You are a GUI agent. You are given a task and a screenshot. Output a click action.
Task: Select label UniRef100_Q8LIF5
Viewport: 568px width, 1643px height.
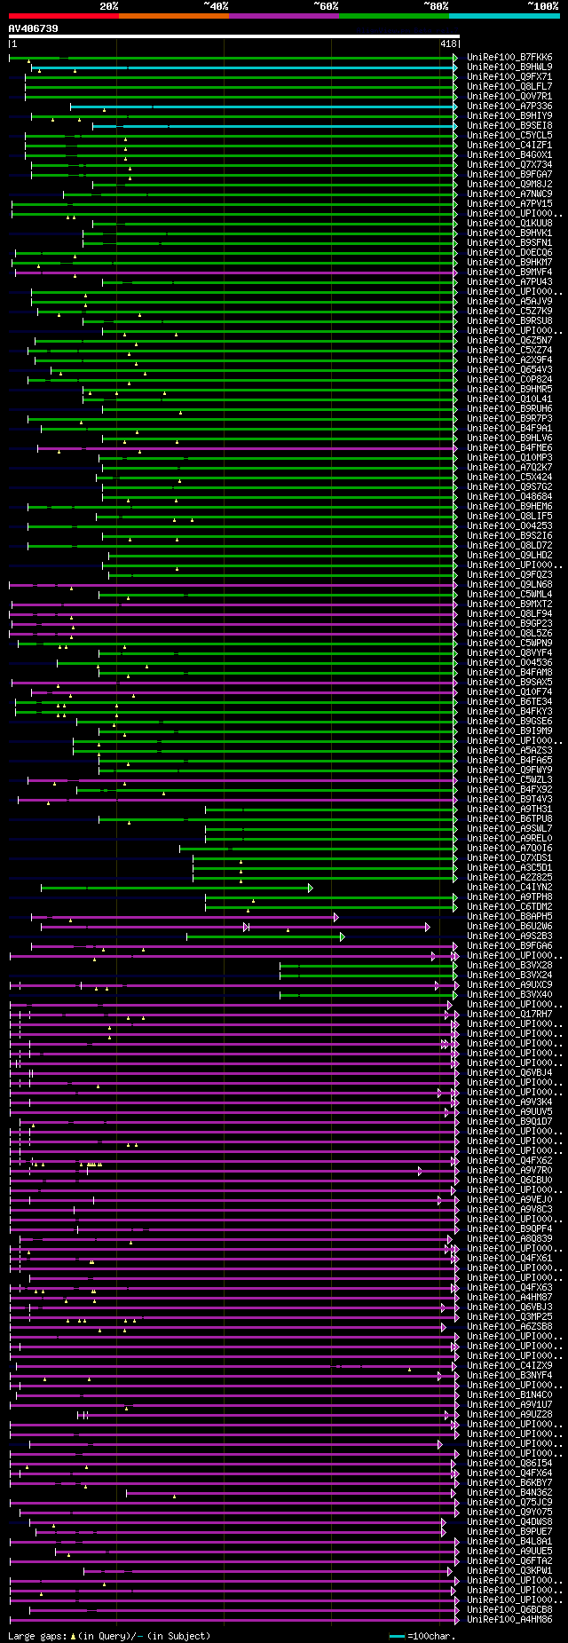click(x=509, y=516)
